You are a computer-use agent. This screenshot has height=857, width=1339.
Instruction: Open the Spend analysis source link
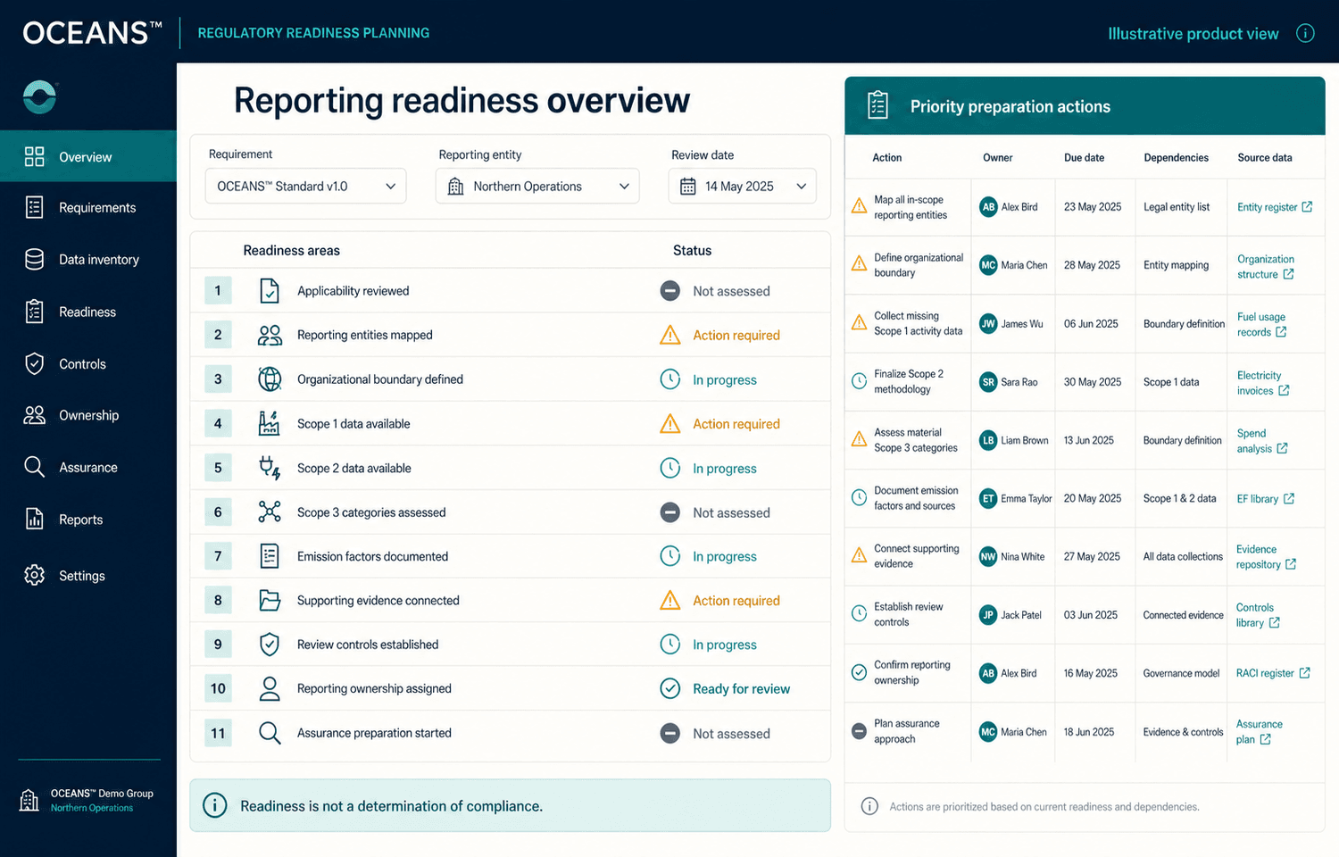pos(1262,440)
